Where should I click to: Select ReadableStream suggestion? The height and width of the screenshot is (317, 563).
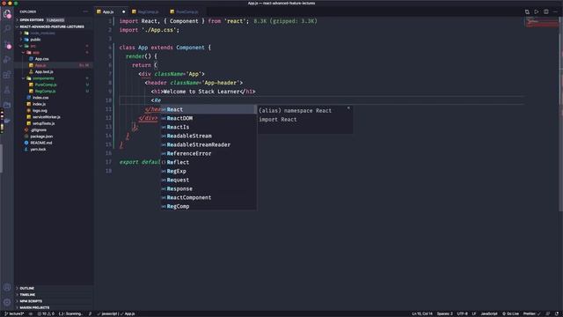(x=208, y=136)
